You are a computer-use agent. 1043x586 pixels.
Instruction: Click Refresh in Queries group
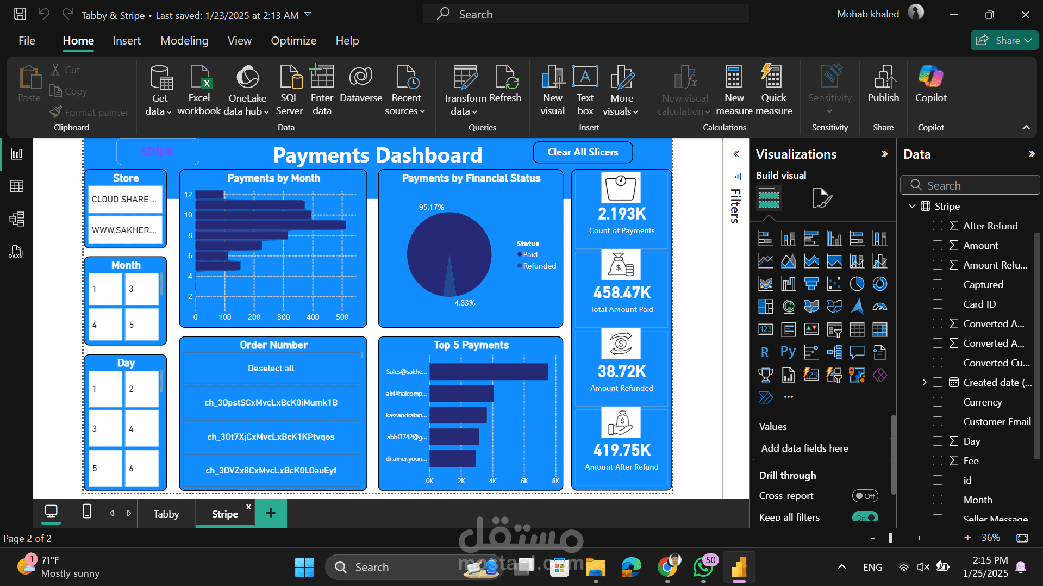tap(505, 84)
